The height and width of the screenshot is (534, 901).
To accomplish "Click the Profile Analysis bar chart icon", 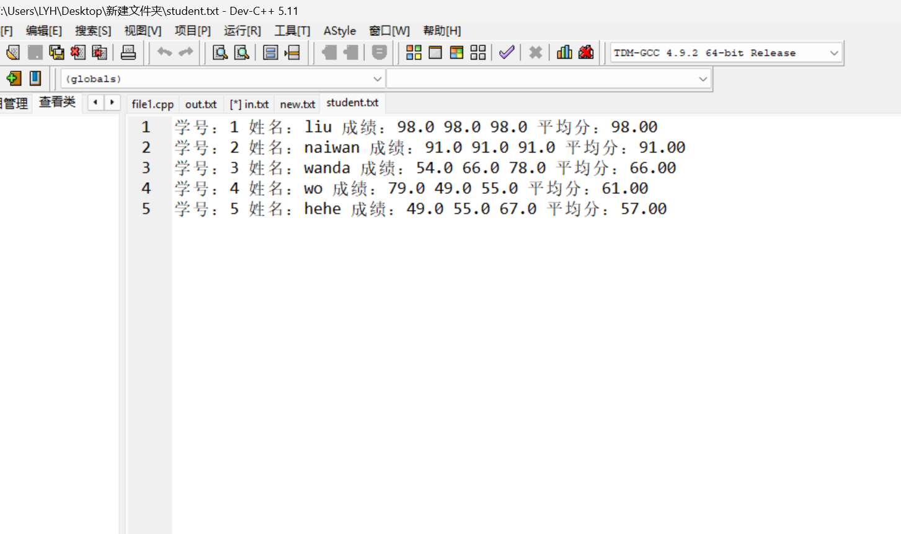I will click(x=564, y=53).
